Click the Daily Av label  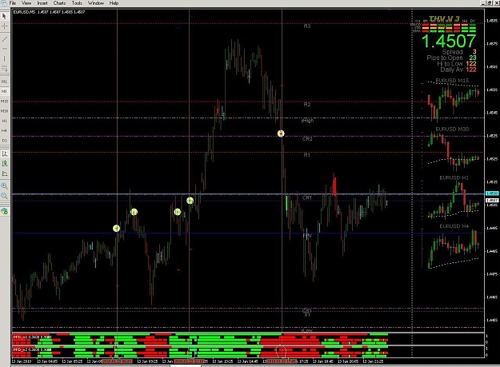coord(451,70)
